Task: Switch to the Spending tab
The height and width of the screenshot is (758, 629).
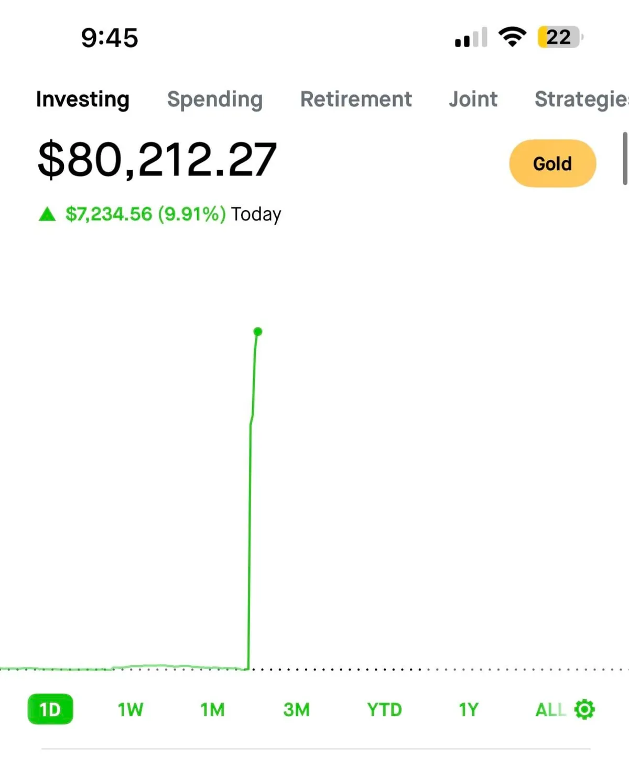Action: click(x=215, y=99)
